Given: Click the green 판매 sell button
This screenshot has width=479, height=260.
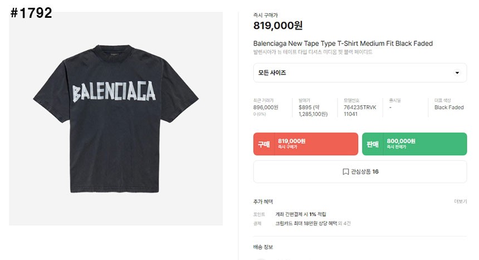Looking at the screenshot, I should click(x=414, y=144).
